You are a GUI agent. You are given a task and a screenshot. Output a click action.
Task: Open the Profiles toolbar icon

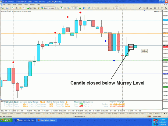(7, 8)
